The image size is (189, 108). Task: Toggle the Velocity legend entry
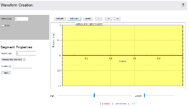[x=107, y=104]
